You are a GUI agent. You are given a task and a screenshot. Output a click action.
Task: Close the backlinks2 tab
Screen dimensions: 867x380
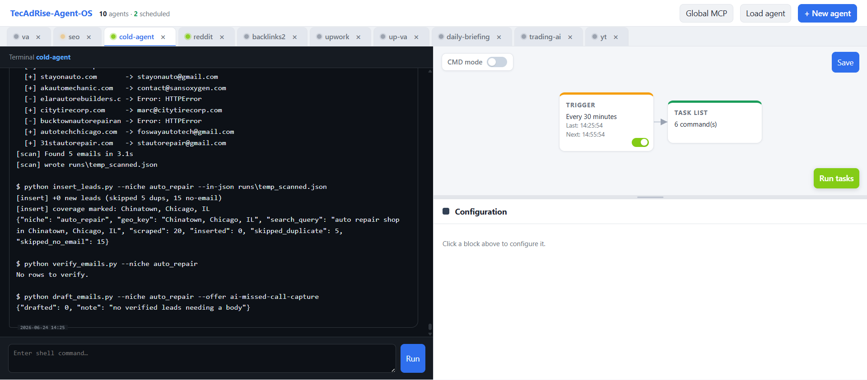tap(295, 37)
